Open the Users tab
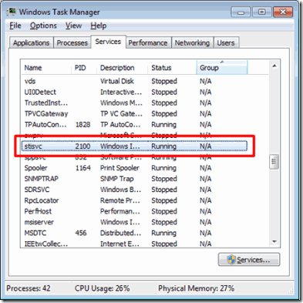Screen dimensions: 303x303 [x=226, y=42]
